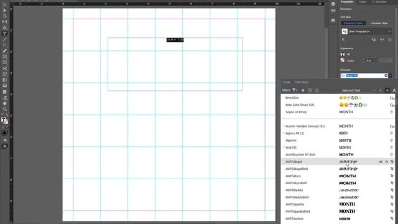The width and height of the screenshot is (398, 224).
Task: Choose the AWPCAladdin font
Action: point(338,190)
